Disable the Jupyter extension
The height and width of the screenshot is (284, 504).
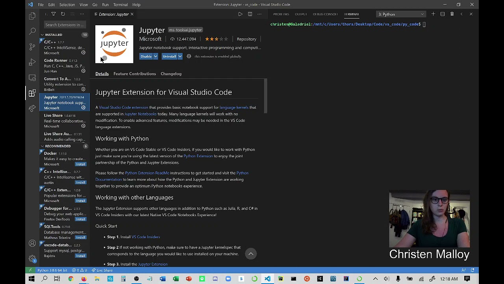pyautogui.click(x=146, y=56)
